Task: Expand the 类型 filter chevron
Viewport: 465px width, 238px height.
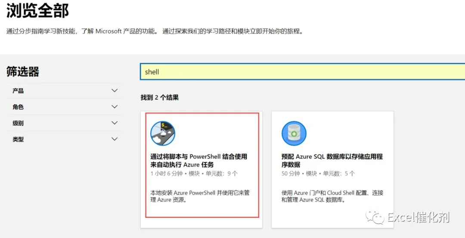Action: 115,139
